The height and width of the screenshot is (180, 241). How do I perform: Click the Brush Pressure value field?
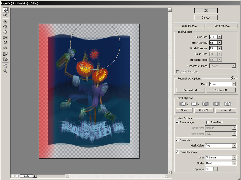pyautogui.click(x=213, y=48)
